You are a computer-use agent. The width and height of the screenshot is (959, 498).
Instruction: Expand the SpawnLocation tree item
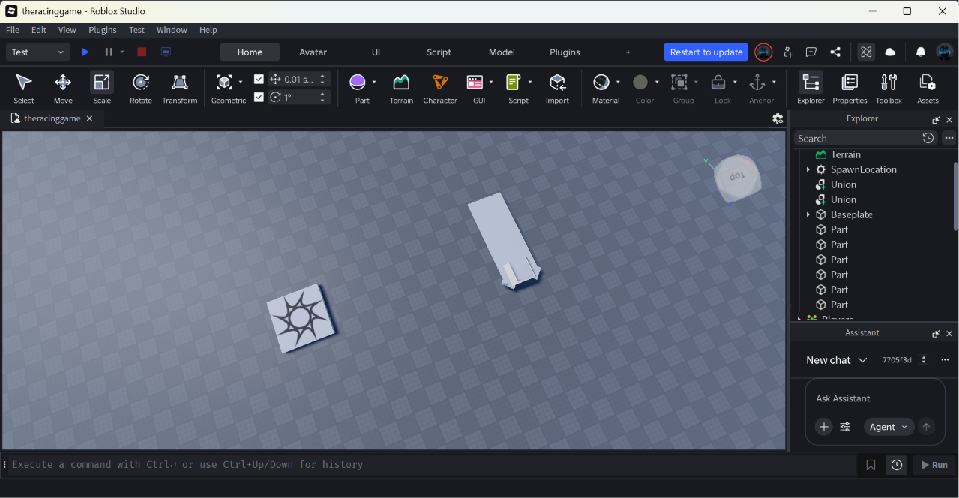[x=808, y=169]
